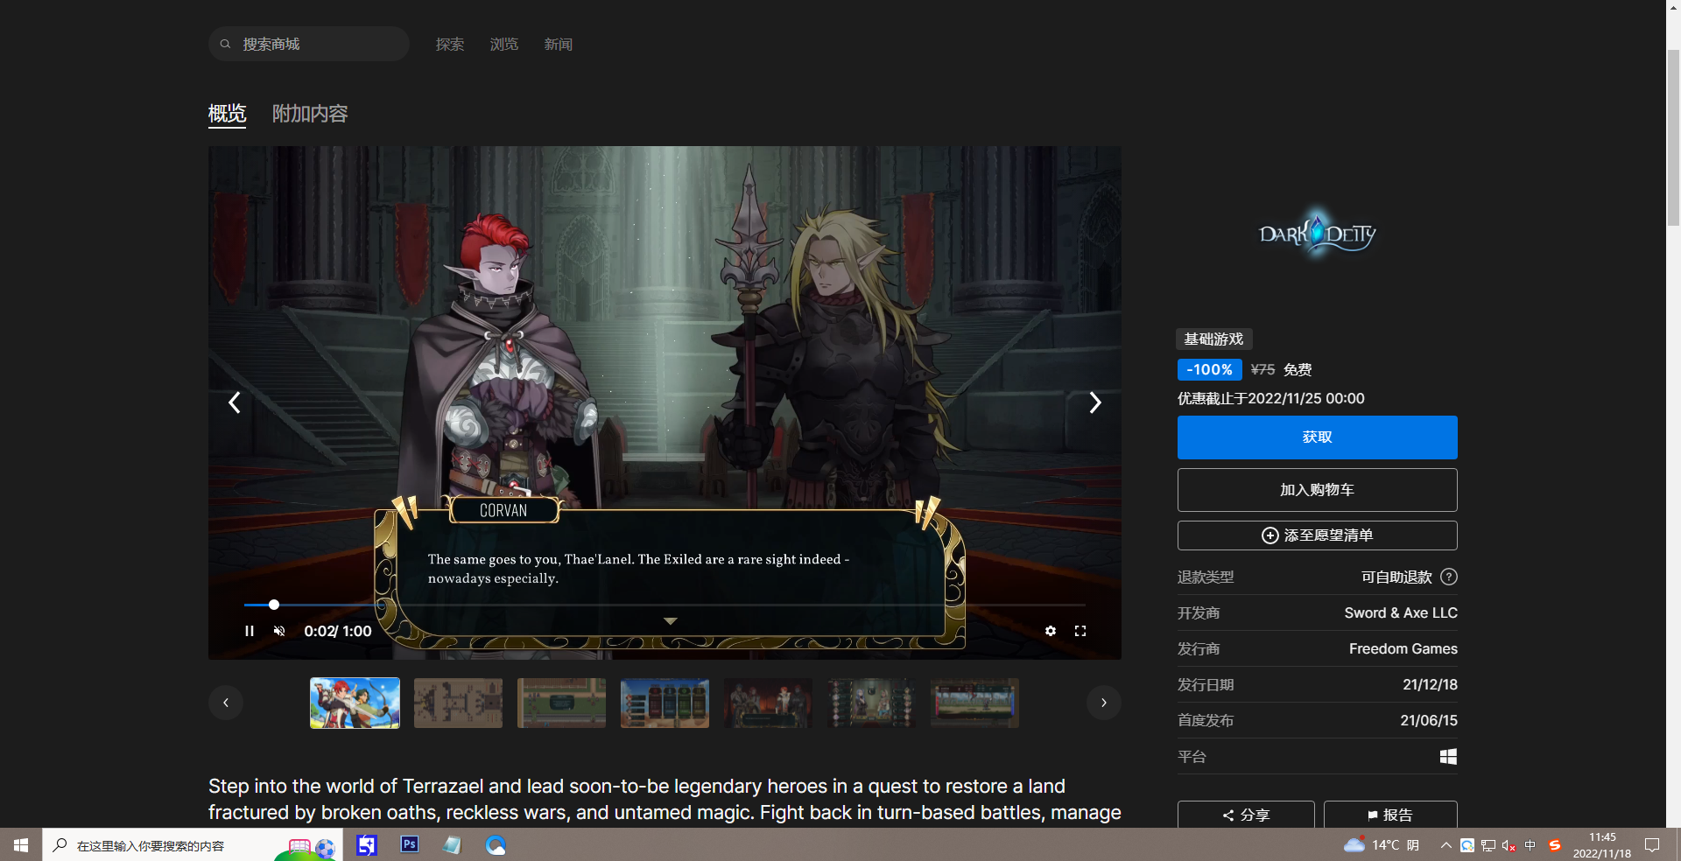Go to next media slide
This screenshot has height=861, width=1681.
pos(1094,402)
